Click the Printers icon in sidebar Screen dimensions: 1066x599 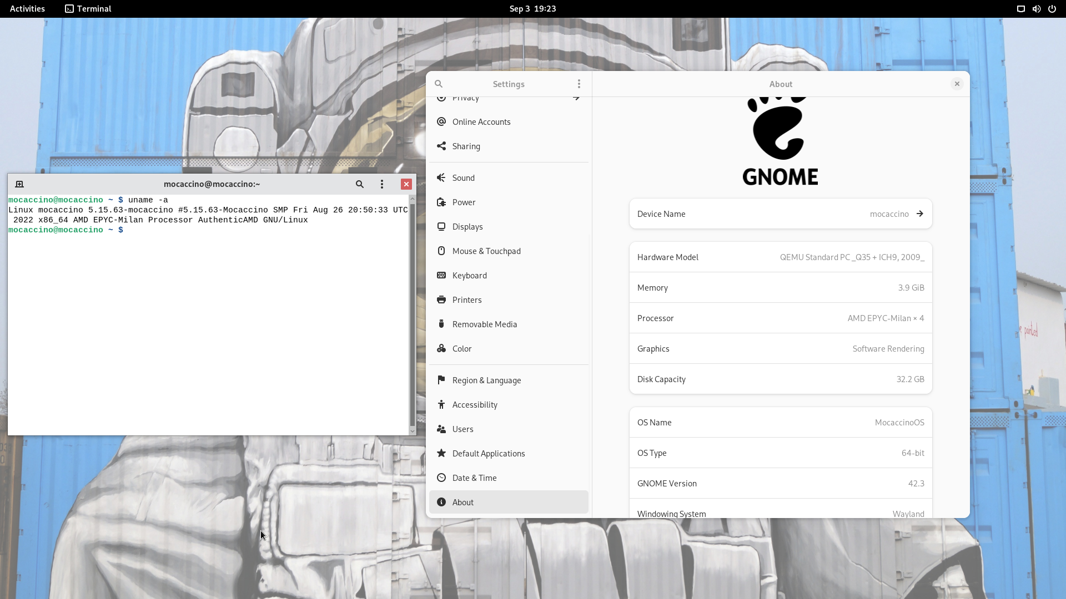coord(441,299)
